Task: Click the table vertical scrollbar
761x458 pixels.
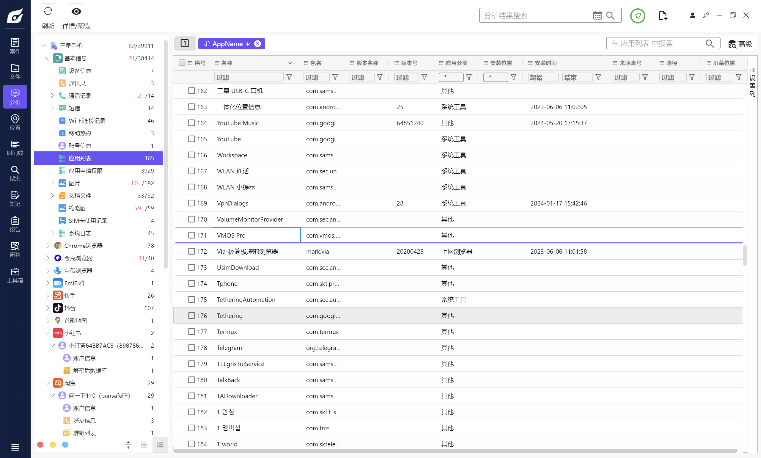Action: pos(745,255)
